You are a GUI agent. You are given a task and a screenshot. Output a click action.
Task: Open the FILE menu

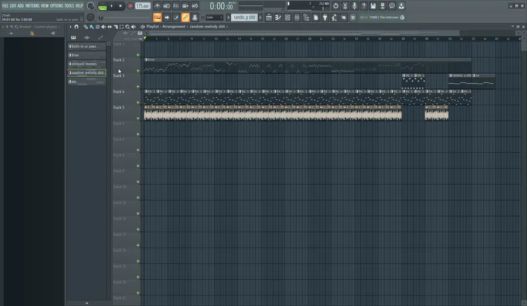pos(5,6)
